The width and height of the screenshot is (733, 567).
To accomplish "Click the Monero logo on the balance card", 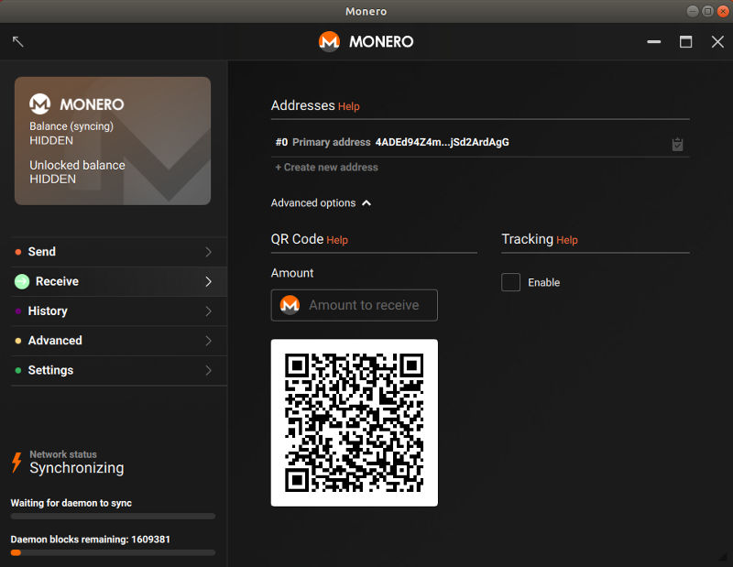I will tap(38, 104).
